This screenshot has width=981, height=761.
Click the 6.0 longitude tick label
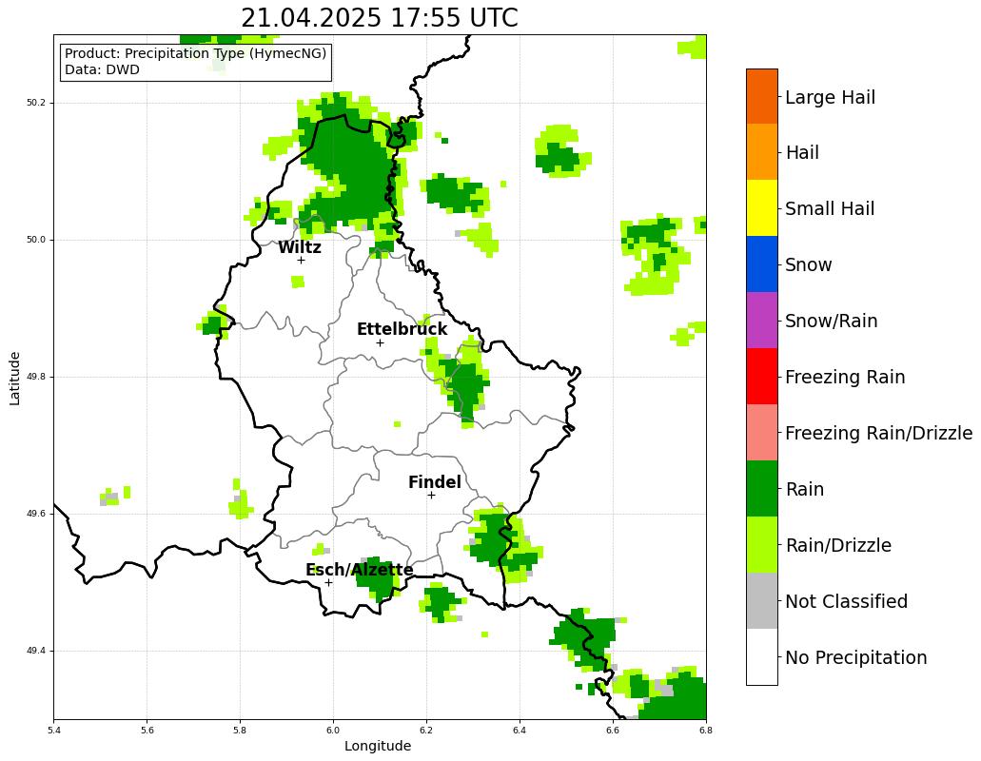(x=333, y=730)
